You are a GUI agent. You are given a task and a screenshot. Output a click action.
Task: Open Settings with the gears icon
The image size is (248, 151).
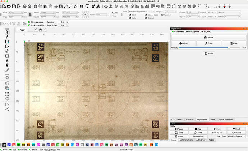93,6
